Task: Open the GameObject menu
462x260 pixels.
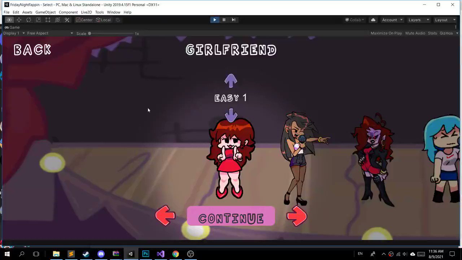Action: click(x=45, y=12)
